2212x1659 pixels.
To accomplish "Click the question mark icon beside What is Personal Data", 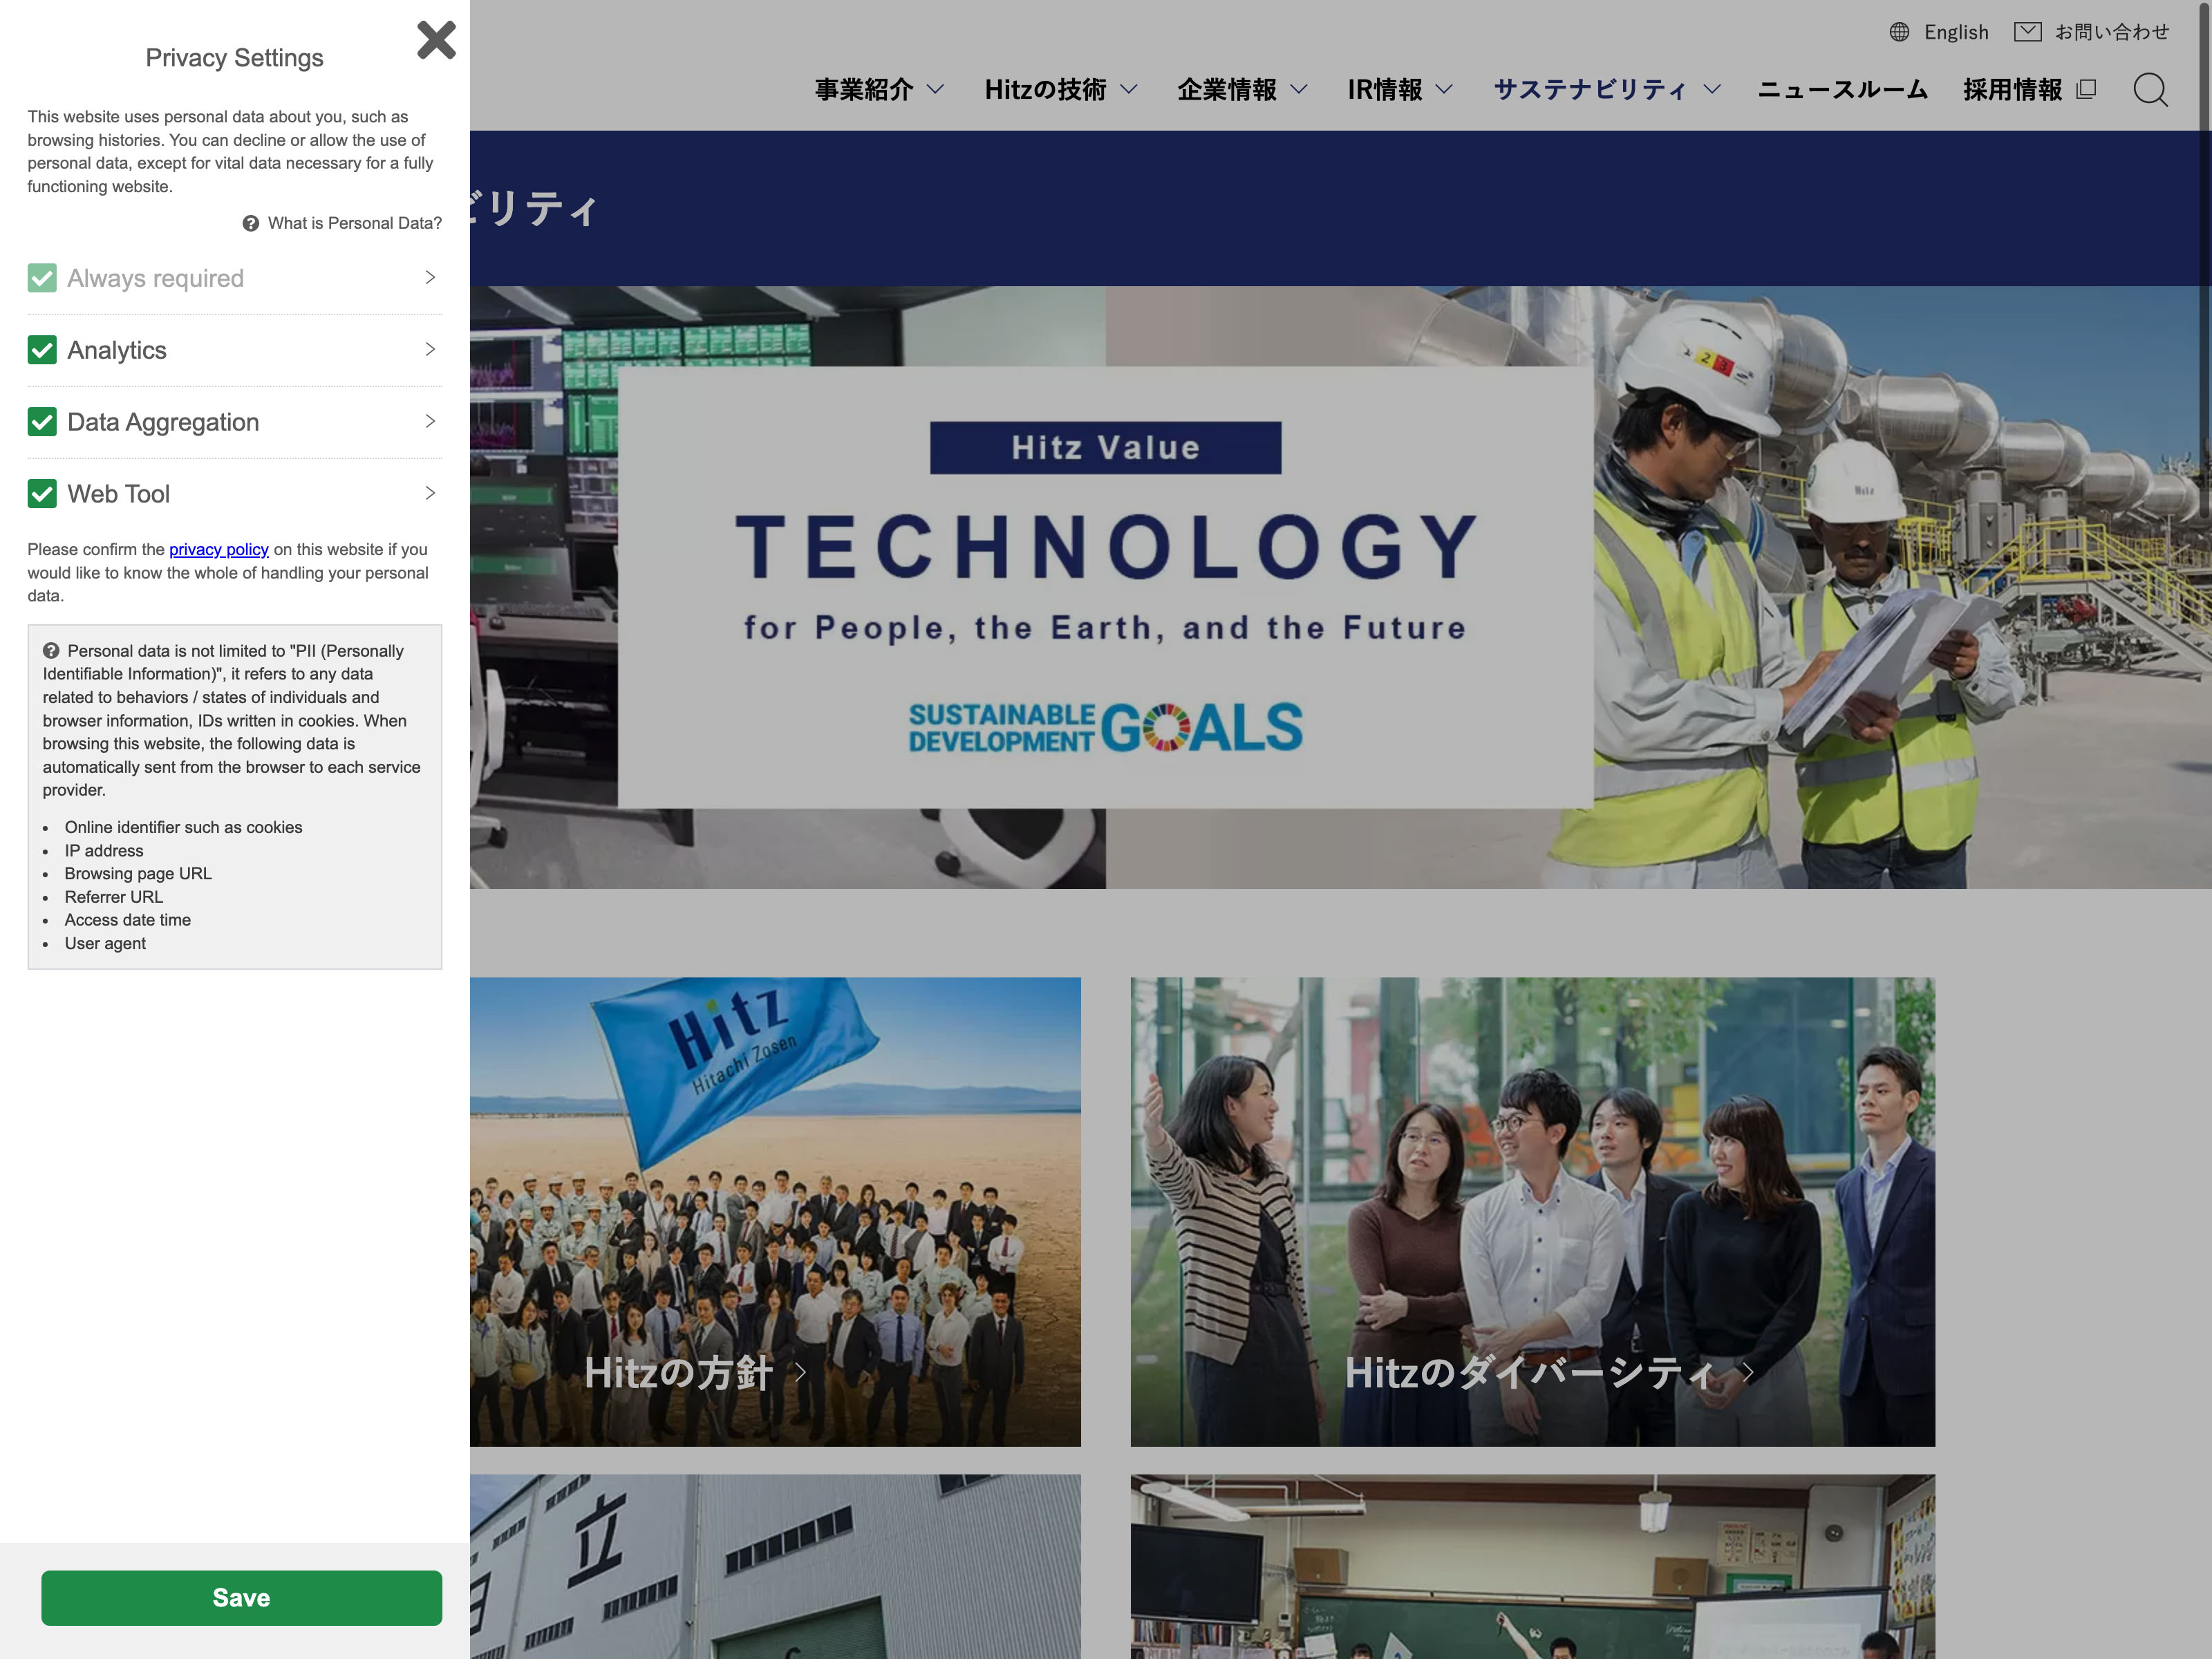I will click(x=251, y=223).
